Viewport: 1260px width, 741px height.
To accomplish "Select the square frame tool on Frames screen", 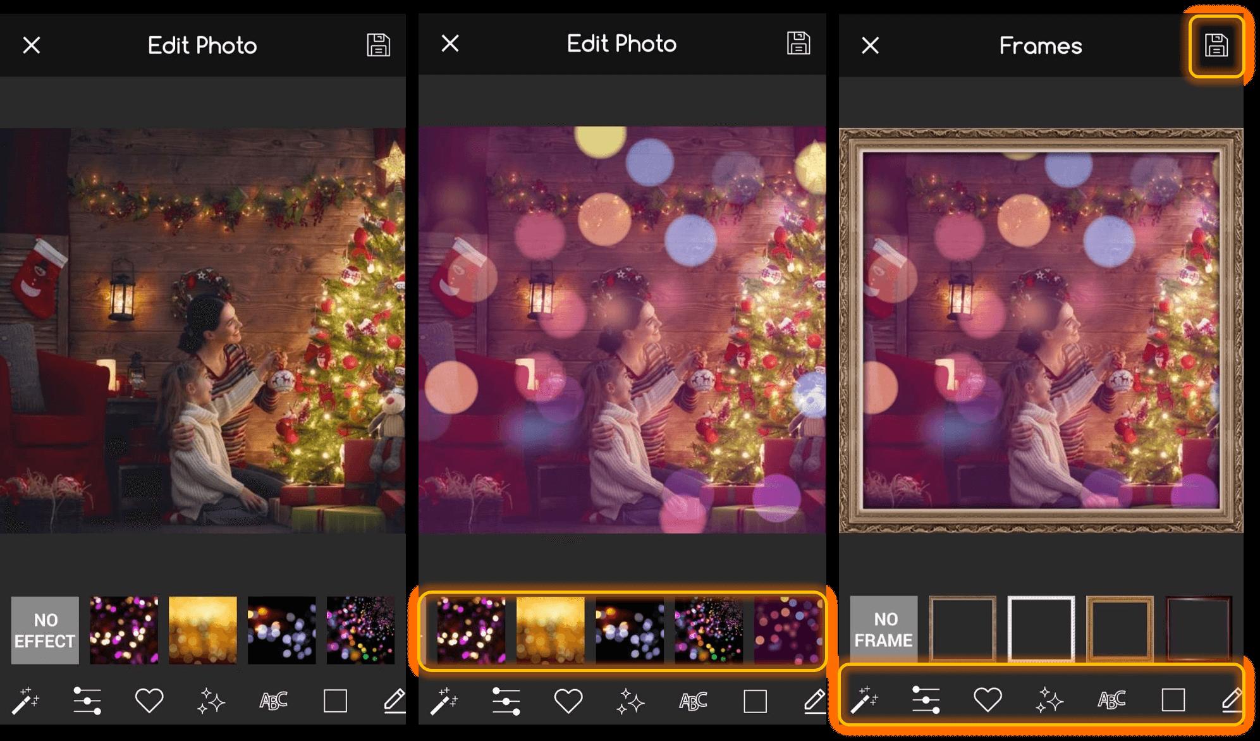I will [1173, 700].
